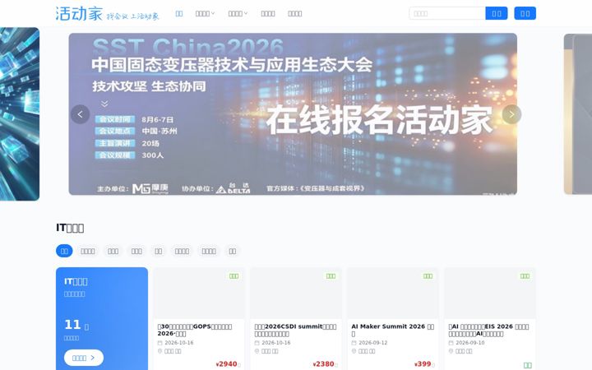The width and height of the screenshot is (592, 370).
Task: Click the location pin icon on the AI Maker Summit card
Action: tap(354, 351)
